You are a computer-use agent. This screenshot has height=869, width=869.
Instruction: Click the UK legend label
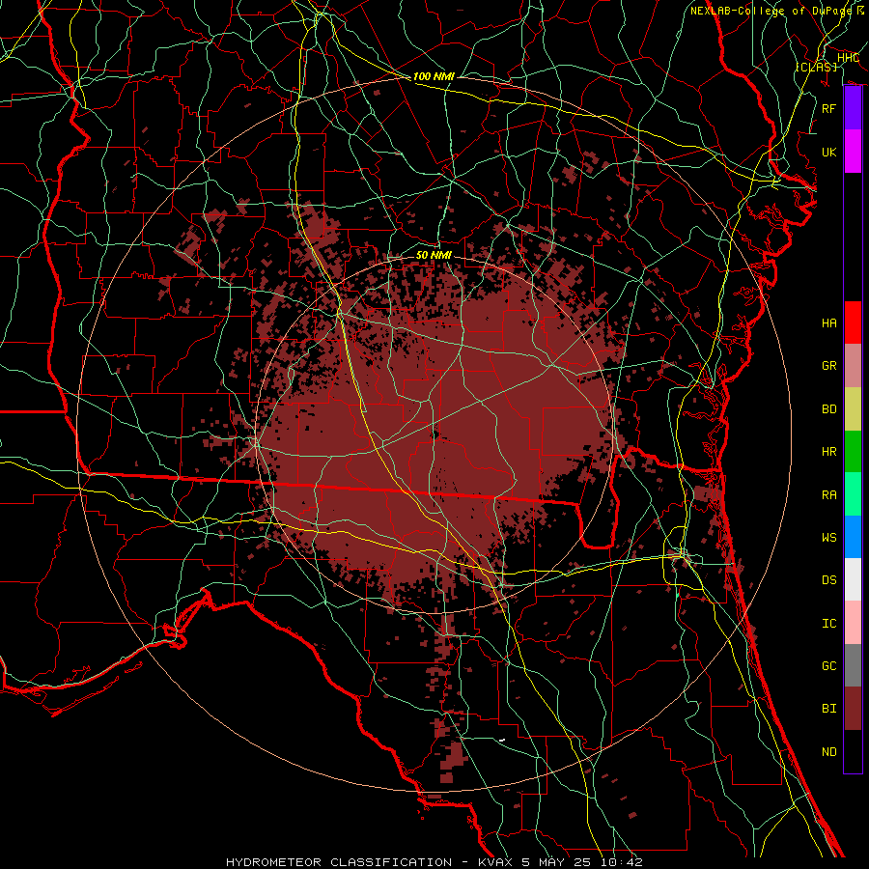[x=828, y=152]
